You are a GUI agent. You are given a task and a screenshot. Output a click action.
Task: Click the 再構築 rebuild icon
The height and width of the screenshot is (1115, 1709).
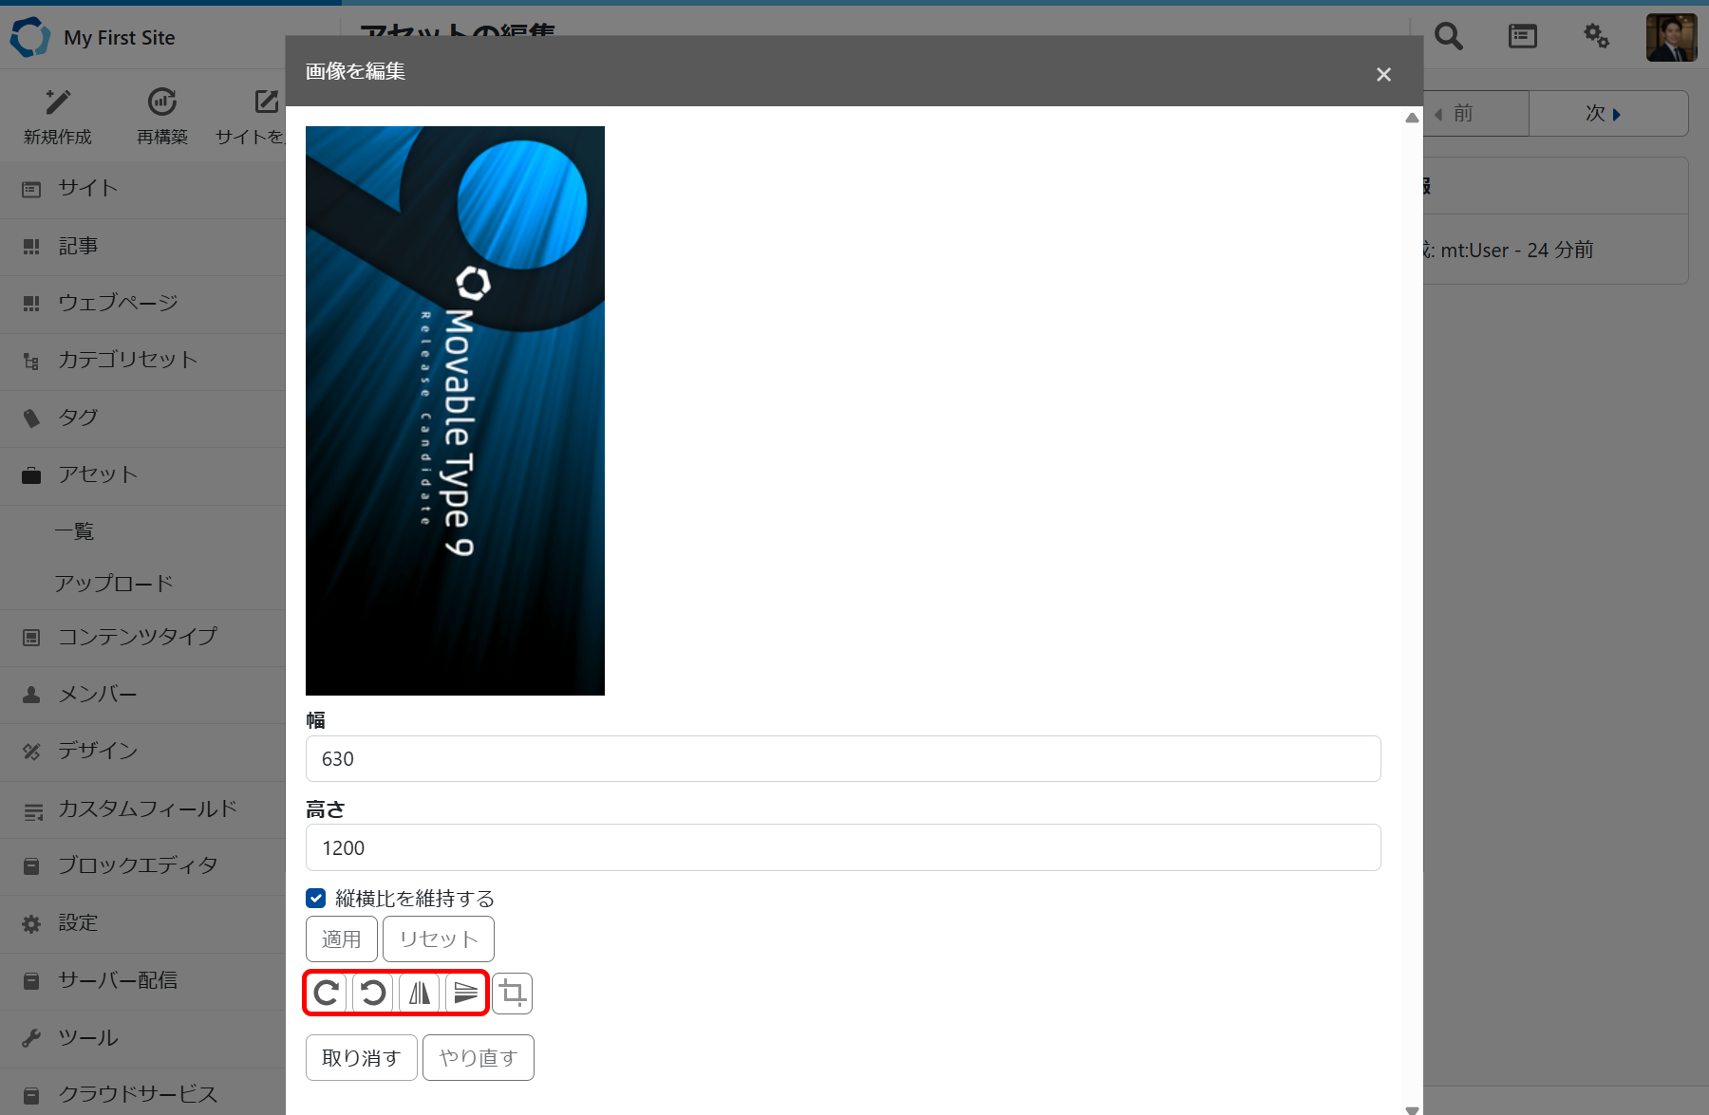[162, 102]
